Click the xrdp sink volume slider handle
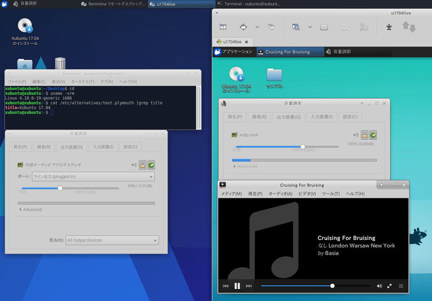Image resolution: width=432 pixels, height=301 pixels. [x=302, y=146]
